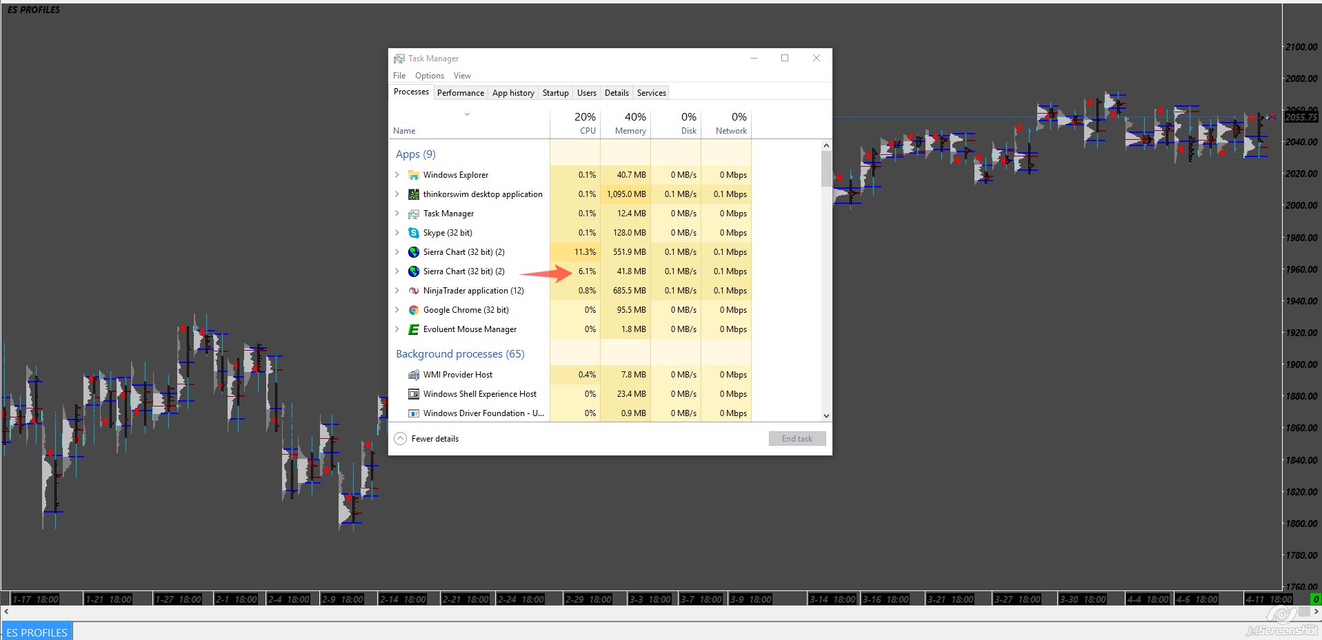The image size is (1322, 640).
Task: Click the Task Manager title bar icon
Action: (399, 59)
